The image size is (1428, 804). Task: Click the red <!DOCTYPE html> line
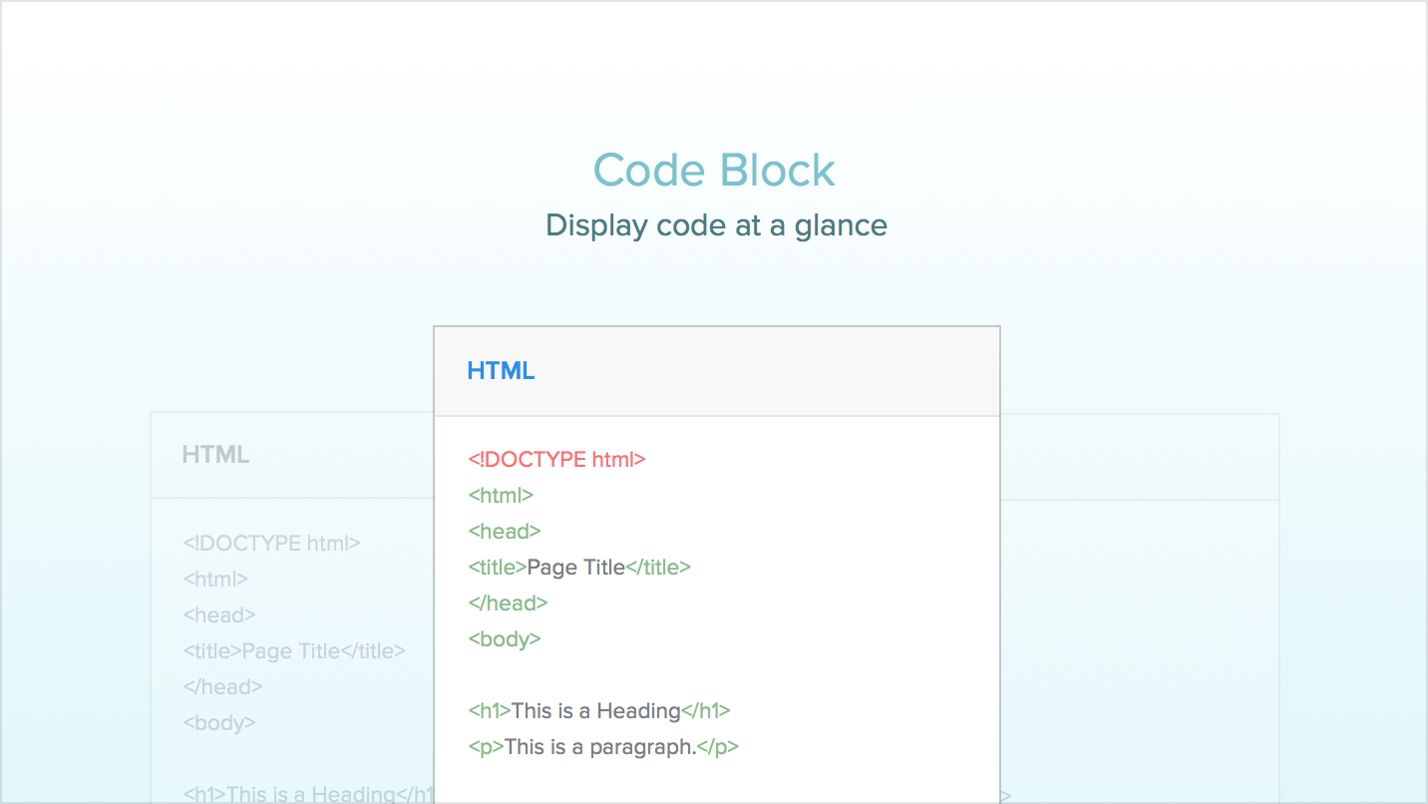click(556, 459)
